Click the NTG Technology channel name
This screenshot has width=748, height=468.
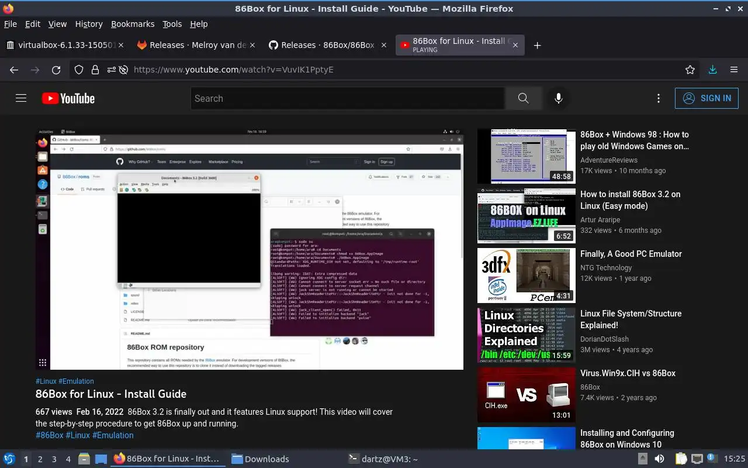(606, 267)
